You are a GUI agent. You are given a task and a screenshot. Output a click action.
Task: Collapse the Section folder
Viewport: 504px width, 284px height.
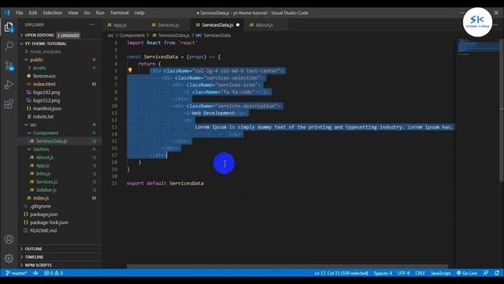(41, 149)
